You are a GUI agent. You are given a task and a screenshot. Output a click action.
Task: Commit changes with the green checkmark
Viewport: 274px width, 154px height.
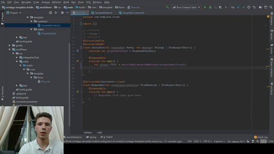(x=244, y=7)
